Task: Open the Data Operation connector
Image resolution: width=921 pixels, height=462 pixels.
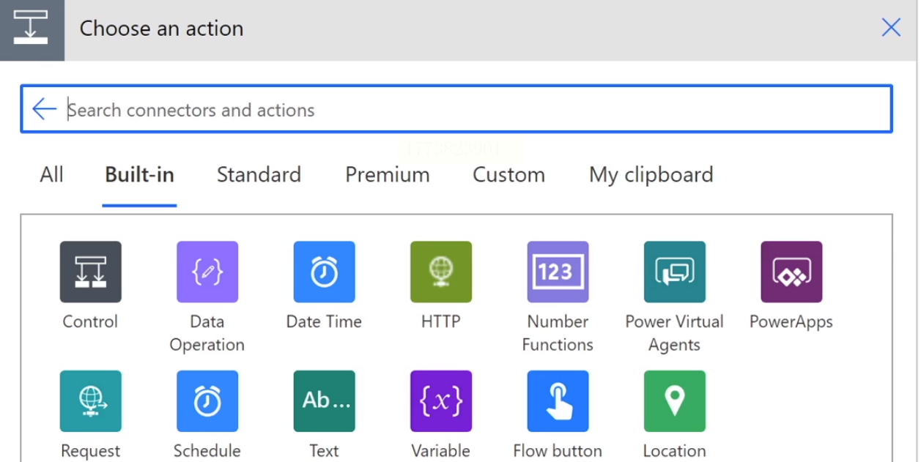Action: (x=207, y=272)
